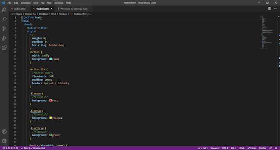Click the html flexbox.html check status item

33,148
